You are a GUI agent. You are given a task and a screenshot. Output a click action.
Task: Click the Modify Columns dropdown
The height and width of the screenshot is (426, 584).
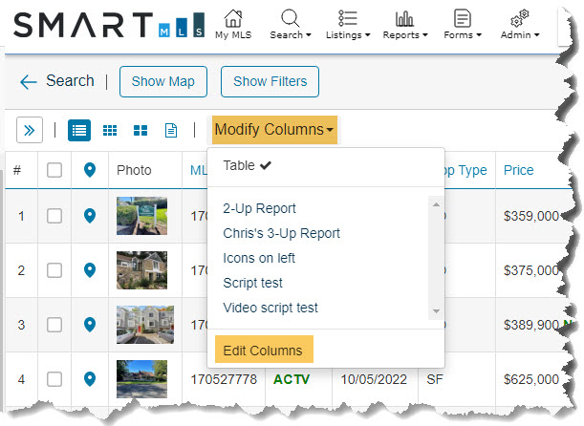(274, 130)
